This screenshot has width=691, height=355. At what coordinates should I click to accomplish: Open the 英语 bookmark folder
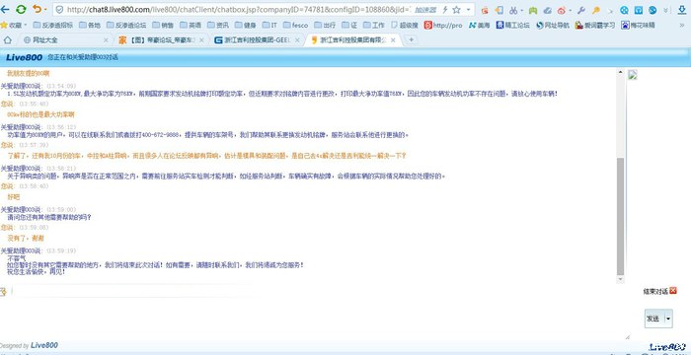pyautogui.click(x=191, y=25)
